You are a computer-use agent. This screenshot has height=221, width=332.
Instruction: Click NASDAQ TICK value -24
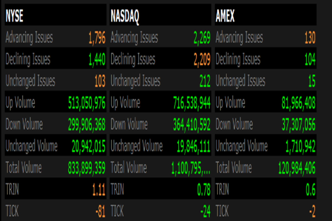[205, 212]
